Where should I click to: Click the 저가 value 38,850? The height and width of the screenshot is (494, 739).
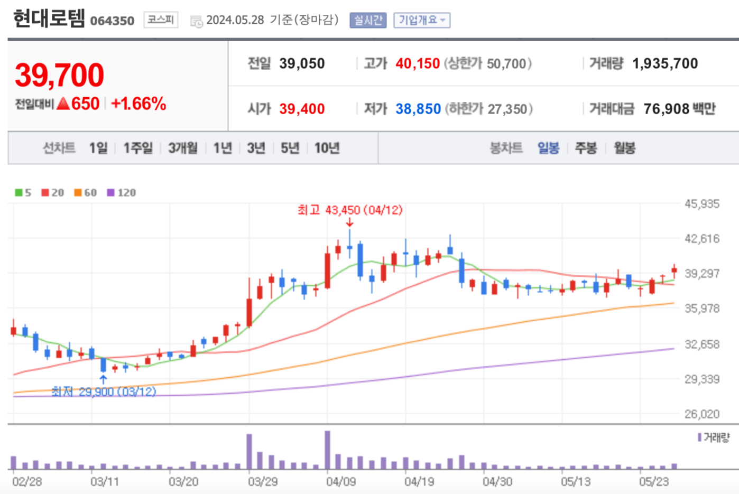(x=418, y=109)
